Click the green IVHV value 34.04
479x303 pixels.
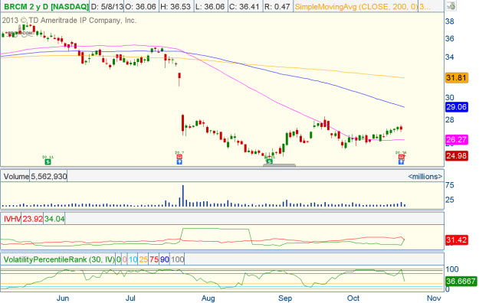tap(54, 219)
